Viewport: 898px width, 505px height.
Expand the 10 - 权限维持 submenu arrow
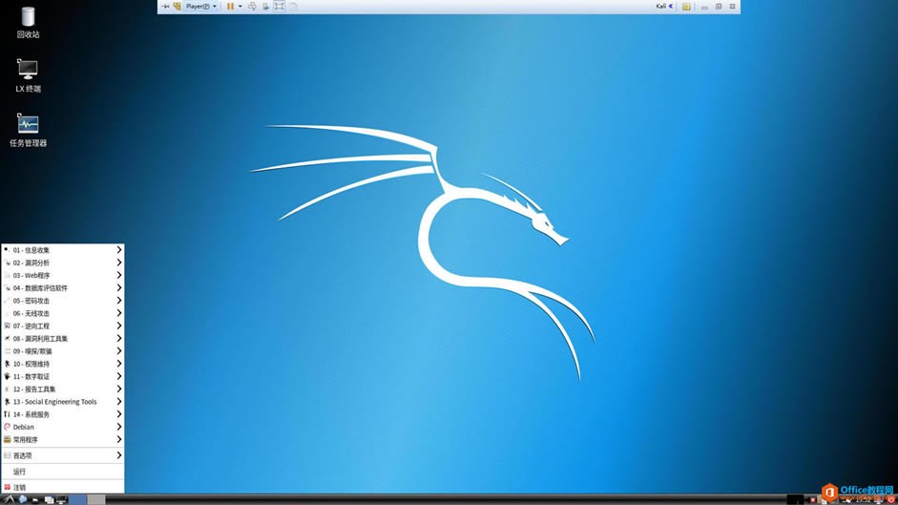[x=119, y=364]
